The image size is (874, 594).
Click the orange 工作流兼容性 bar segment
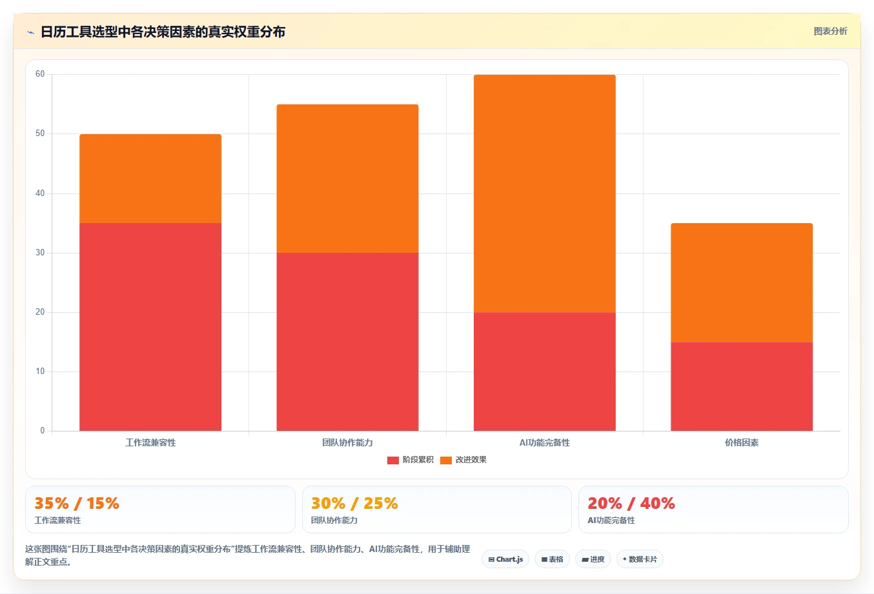point(150,179)
